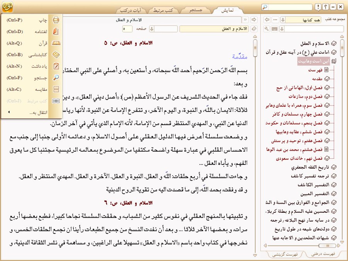The width and height of the screenshot is (348, 261).
Task: Click the exclamation mark button in title bar
Action: coord(318,7)
